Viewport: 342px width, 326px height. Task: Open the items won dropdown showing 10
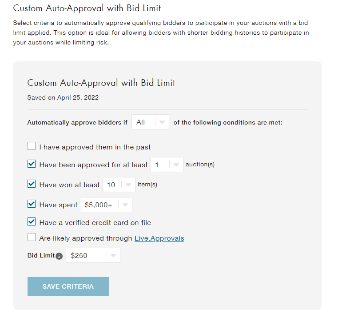(119, 185)
